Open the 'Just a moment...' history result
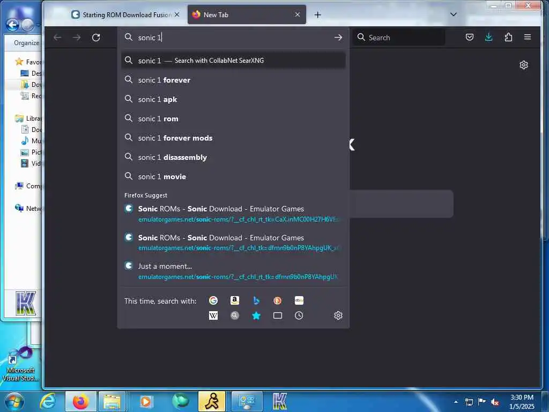Viewport: 549px width, 412px height. (x=233, y=271)
